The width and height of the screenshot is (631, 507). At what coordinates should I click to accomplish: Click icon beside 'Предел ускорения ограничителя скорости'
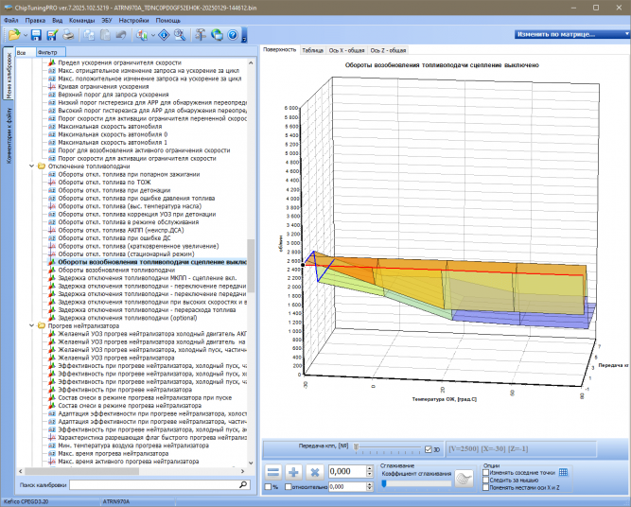click(x=51, y=62)
